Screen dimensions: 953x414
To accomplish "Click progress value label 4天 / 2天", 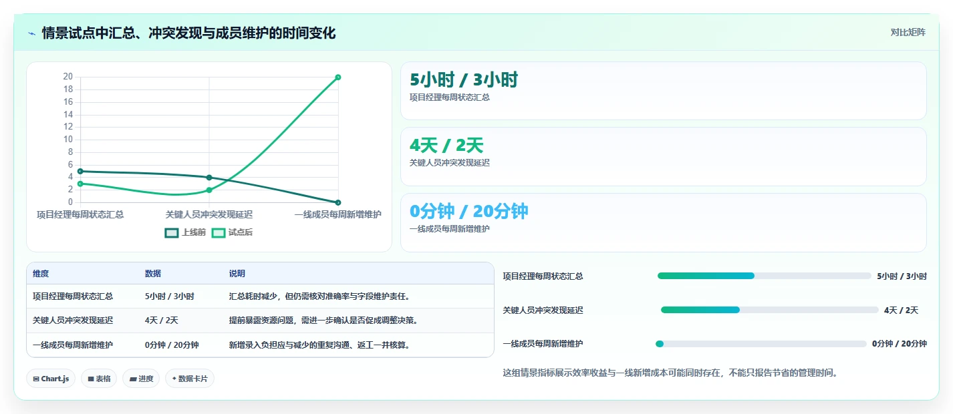I will click(901, 310).
